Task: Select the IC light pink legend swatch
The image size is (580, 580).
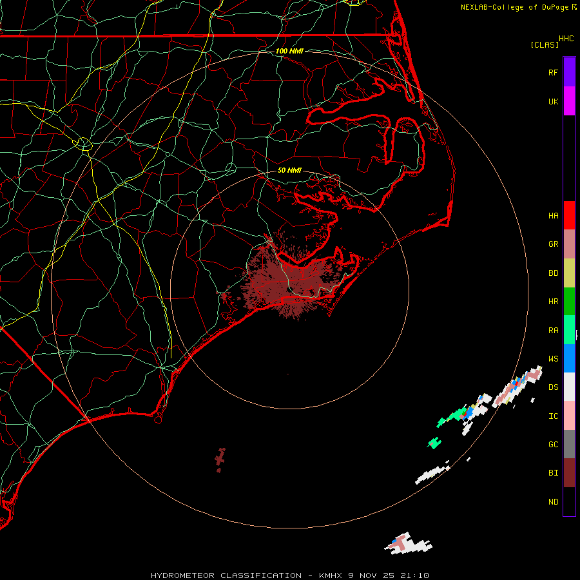Action: click(x=569, y=416)
